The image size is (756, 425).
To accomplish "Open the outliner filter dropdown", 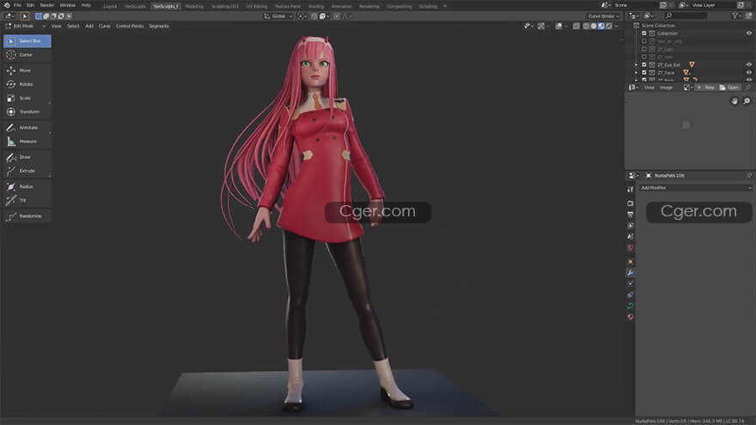I will tap(737, 16).
